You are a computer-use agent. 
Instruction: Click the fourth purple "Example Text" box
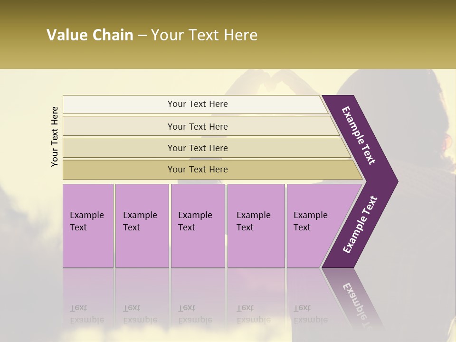[256, 225]
